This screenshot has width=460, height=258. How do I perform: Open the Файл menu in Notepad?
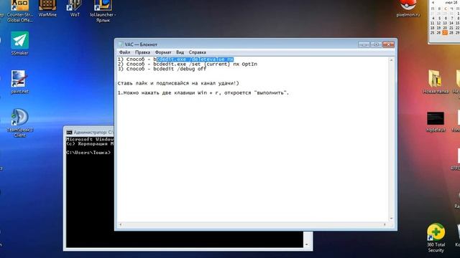tap(124, 52)
